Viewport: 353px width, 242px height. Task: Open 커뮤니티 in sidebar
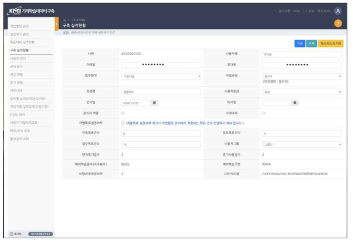tap(16, 91)
